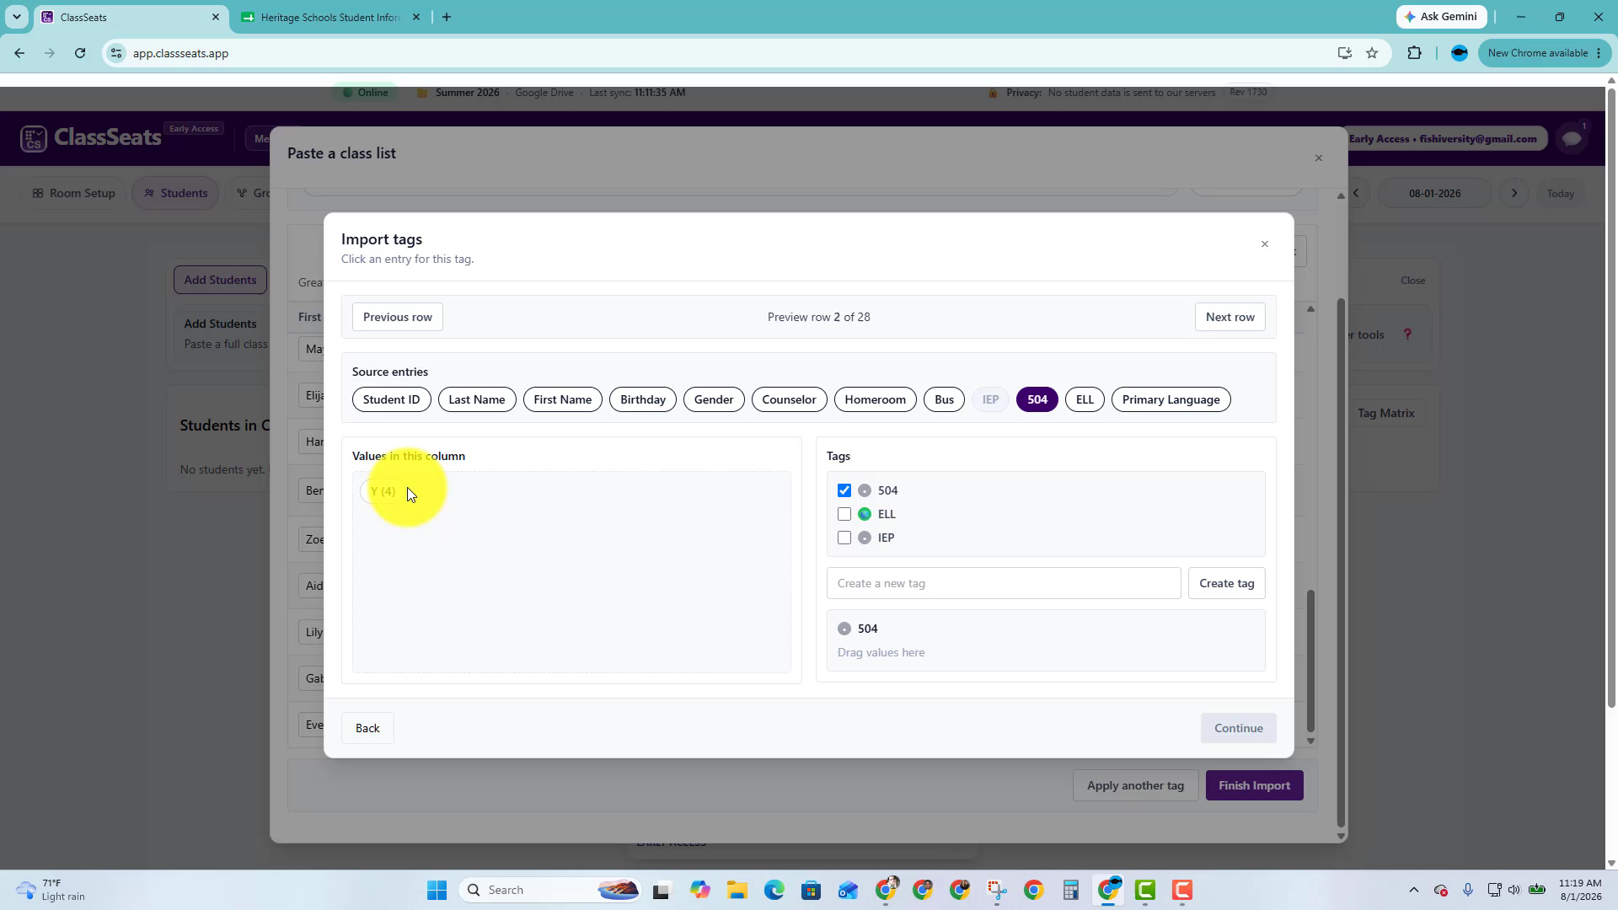Click Apply another tag button
Image resolution: width=1618 pixels, height=910 pixels.
(x=1135, y=785)
